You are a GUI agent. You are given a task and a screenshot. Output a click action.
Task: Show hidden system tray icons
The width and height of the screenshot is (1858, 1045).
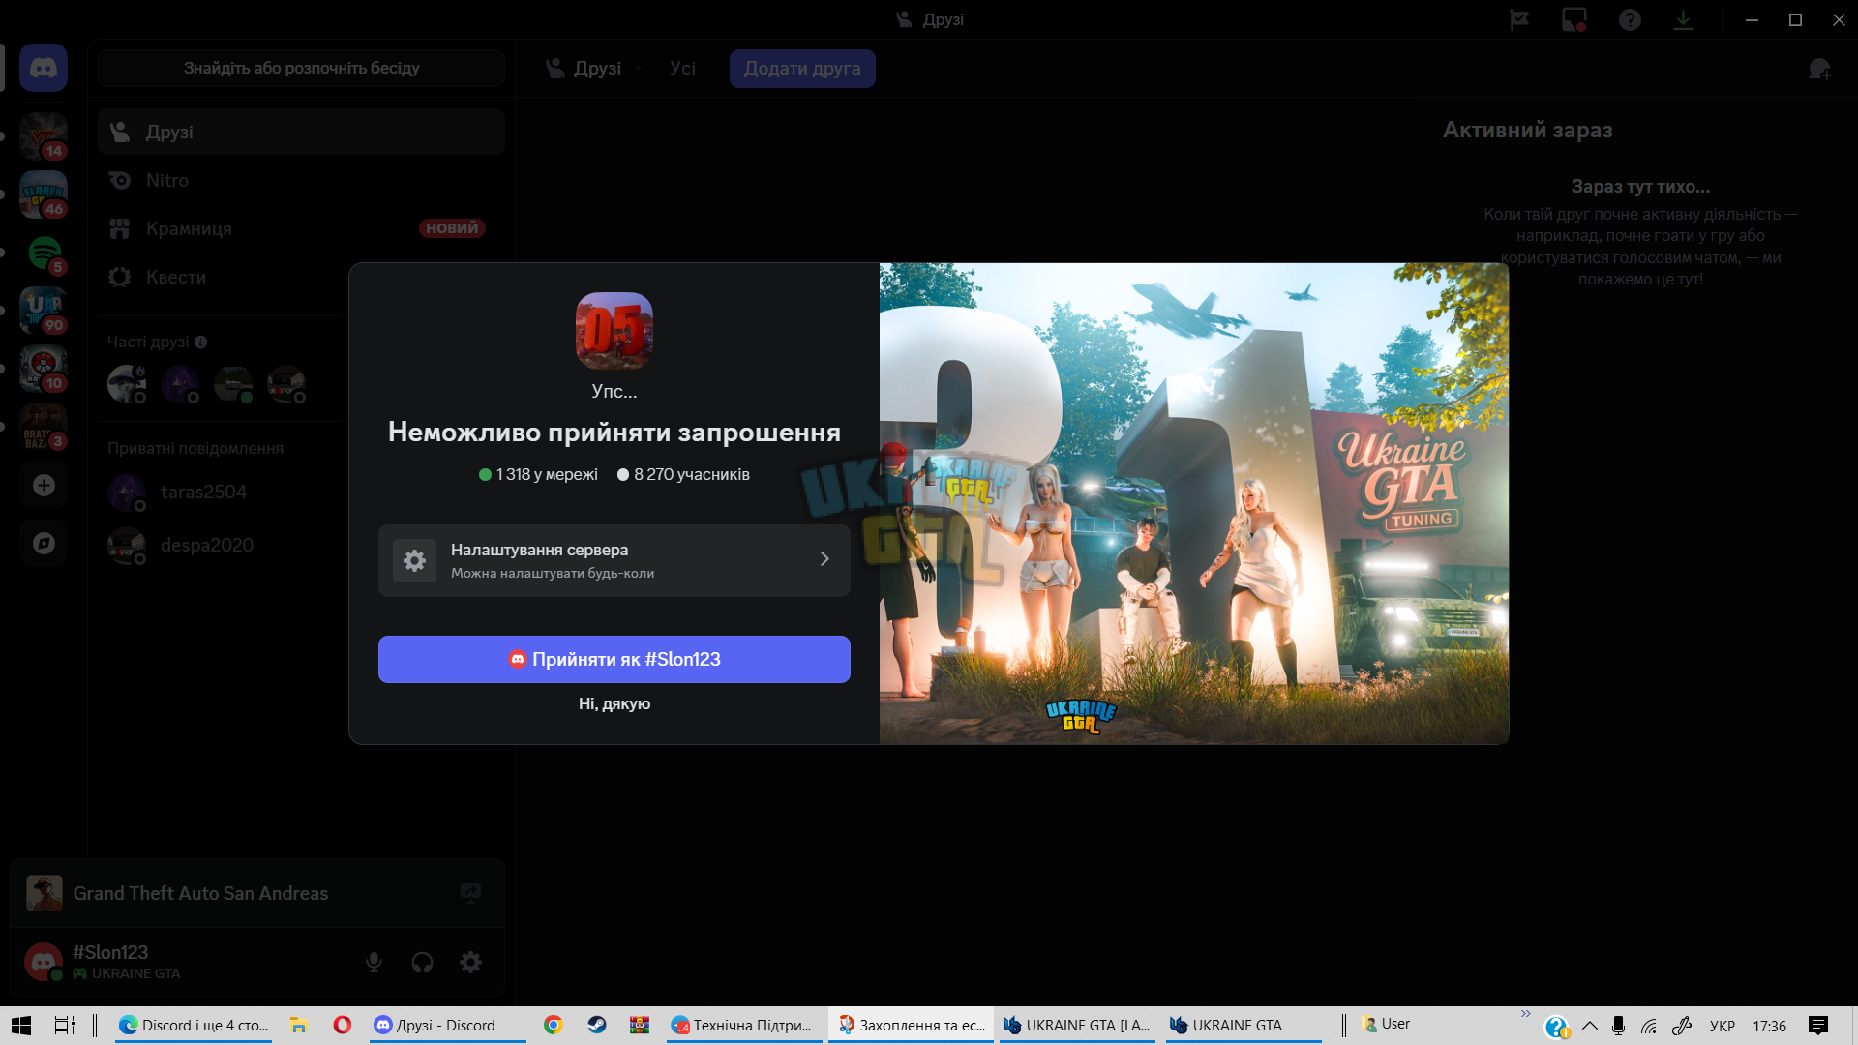1589,1026
